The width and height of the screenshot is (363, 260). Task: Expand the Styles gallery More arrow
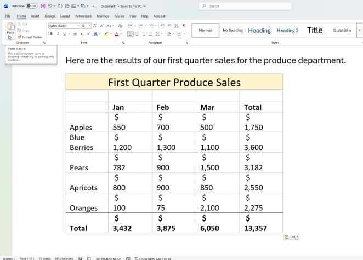(x=359, y=30)
